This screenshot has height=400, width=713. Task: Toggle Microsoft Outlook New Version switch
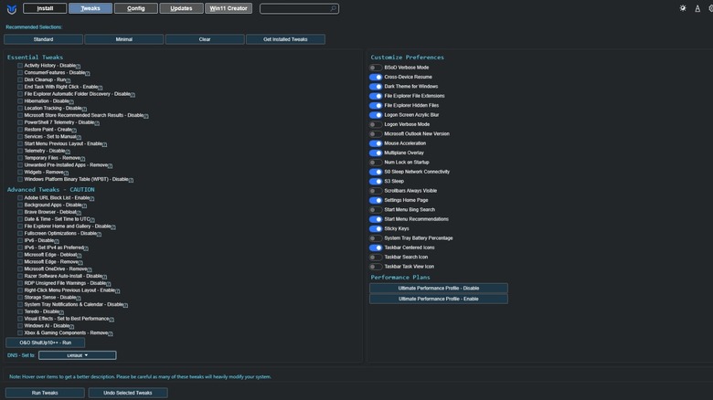tap(376, 134)
